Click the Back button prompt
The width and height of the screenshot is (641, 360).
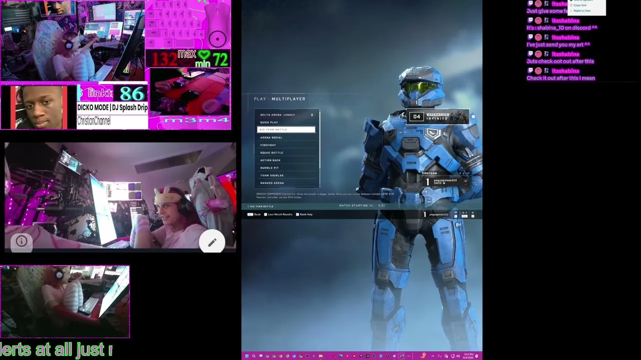[254, 214]
